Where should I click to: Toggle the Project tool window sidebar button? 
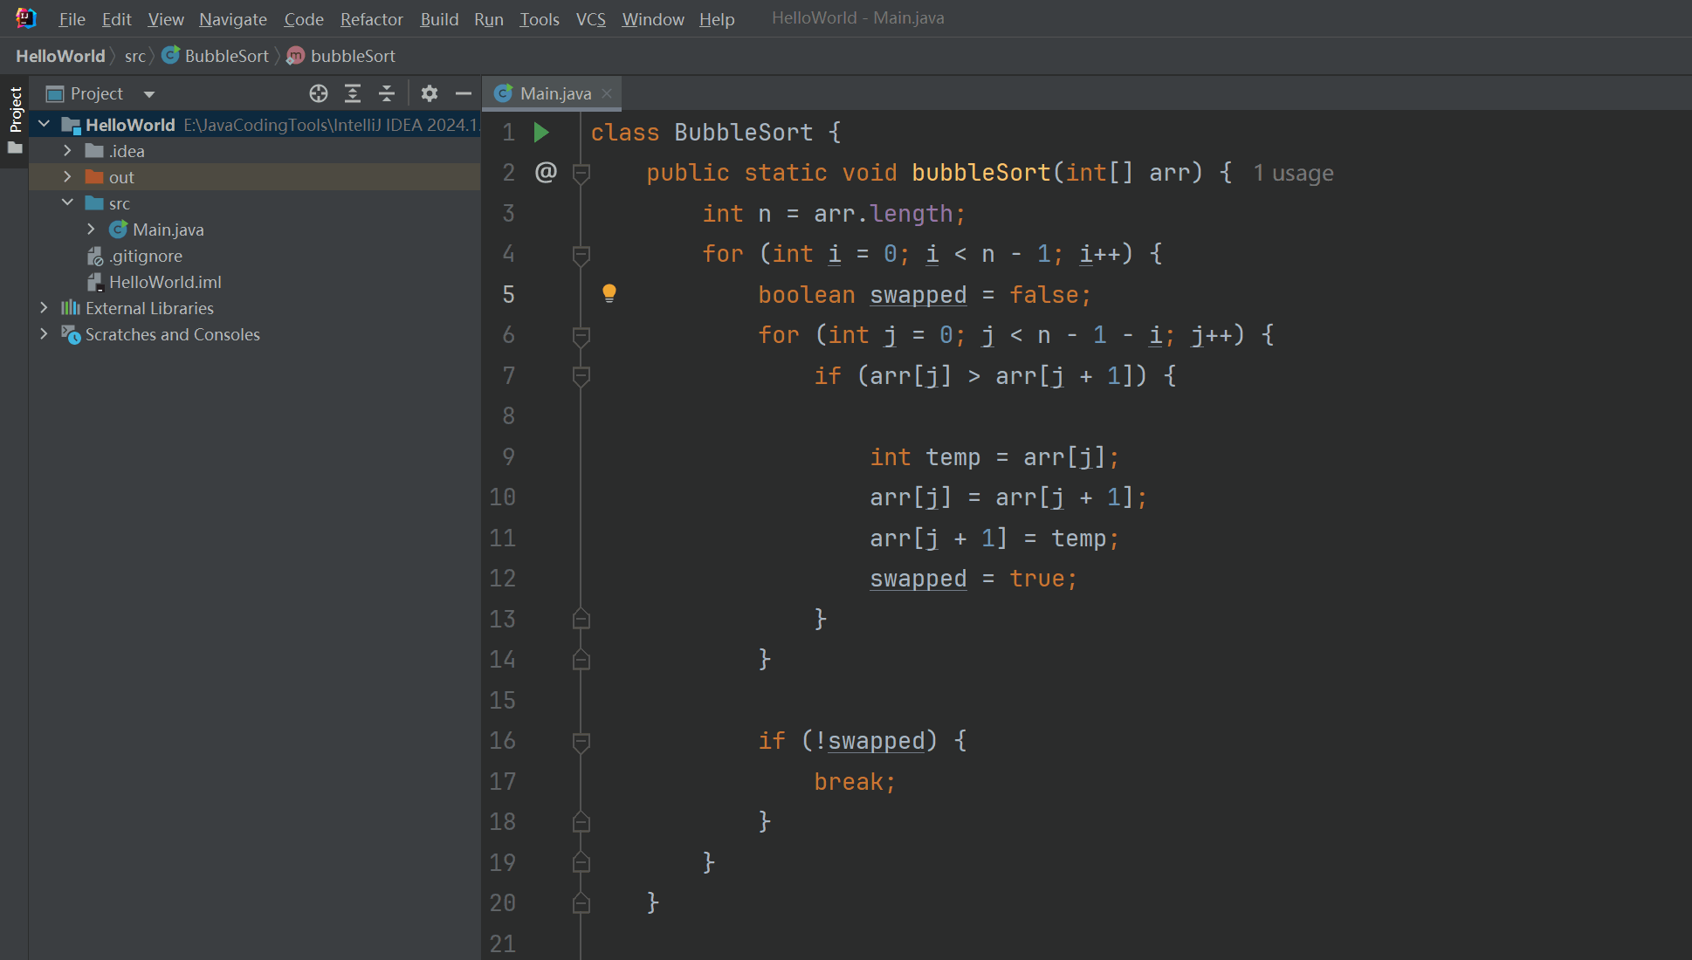(15, 111)
